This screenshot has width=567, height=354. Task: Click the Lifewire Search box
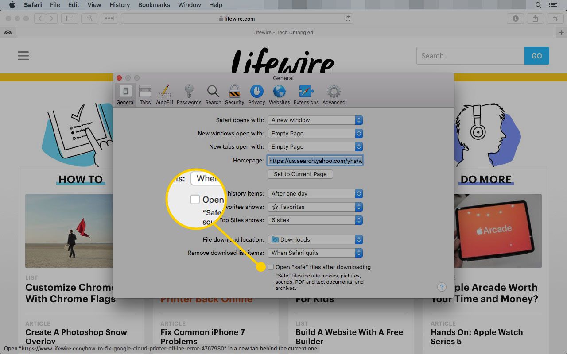[470, 56]
